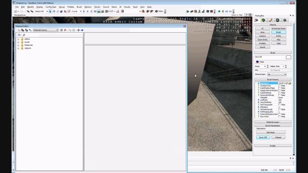The width and height of the screenshot is (308, 173).
Task: Expand the Materials folder in material tree
Action: pos(18,45)
